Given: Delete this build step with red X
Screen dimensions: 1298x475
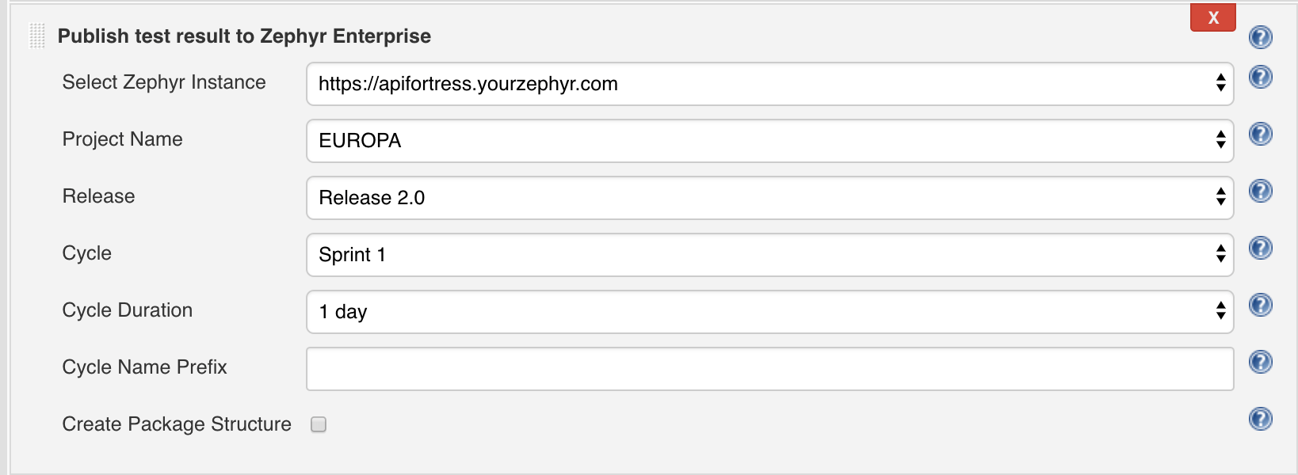Looking at the screenshot, I should 1212,17.
